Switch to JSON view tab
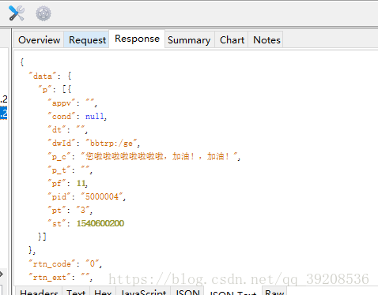 (x=187, y=291)
